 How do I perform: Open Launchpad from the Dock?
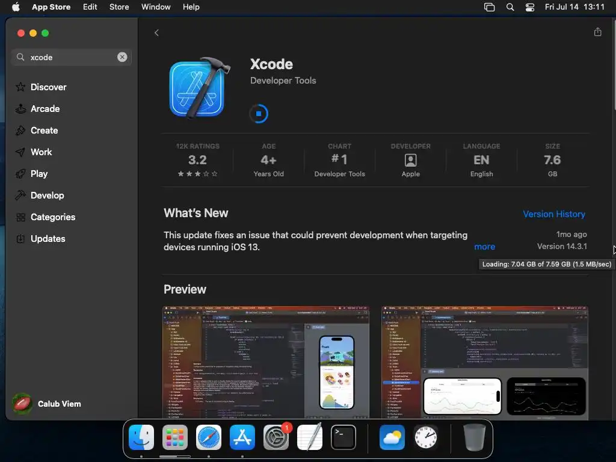pos(175,437)
